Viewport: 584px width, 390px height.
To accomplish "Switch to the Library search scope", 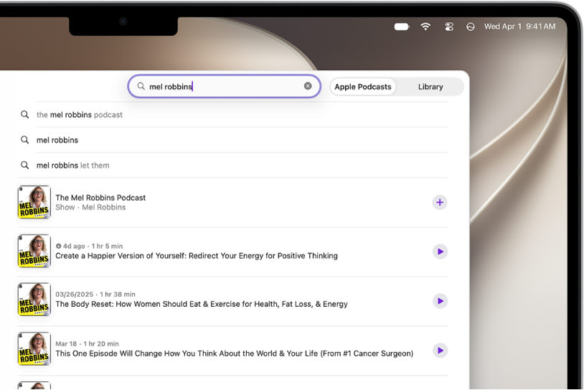I will (x=430, y=87).
